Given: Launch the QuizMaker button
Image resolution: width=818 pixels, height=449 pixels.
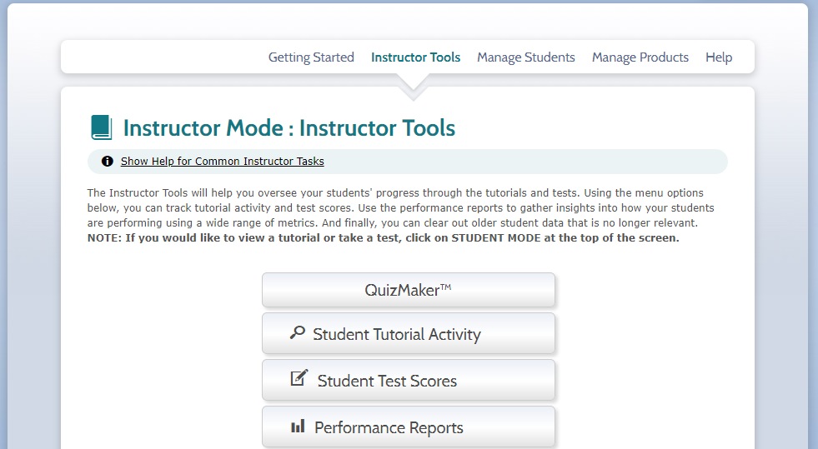Looking at the screenshot, I should [x=408, y=290].
